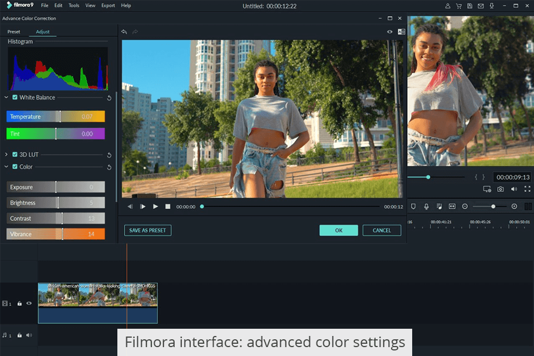Enable A/B side-by-side comparison view
This screenshot has width=534, height=356.
pyautogui.click(x=401, y=32)
